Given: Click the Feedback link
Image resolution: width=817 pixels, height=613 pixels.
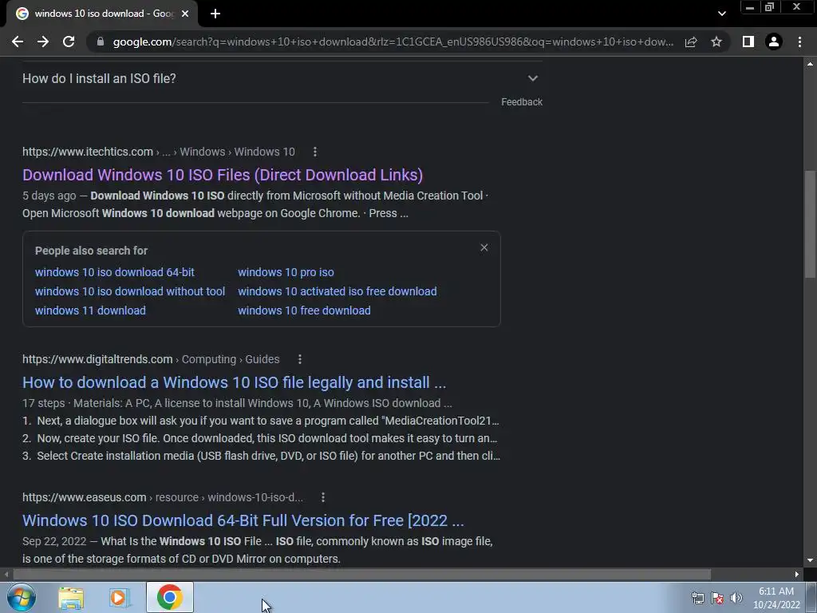Looking at the screenshot, I should click(522, 102).
